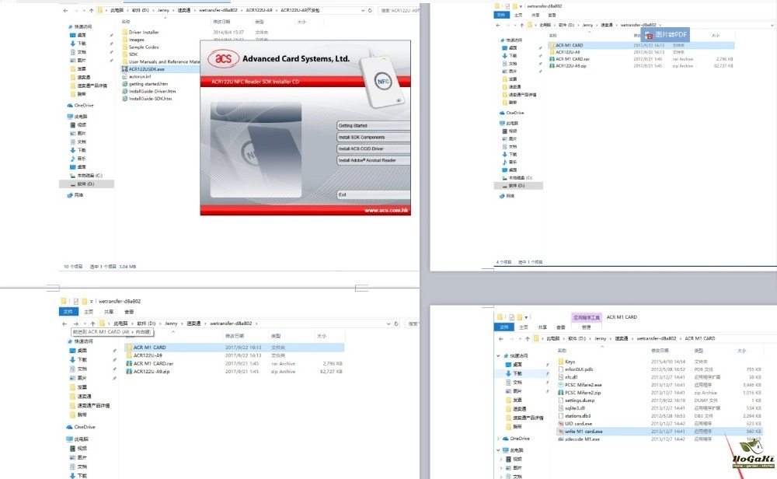Screen dimensions: 777x479
Task: Click Install SDK Components button
Action: tap(373, 137)
